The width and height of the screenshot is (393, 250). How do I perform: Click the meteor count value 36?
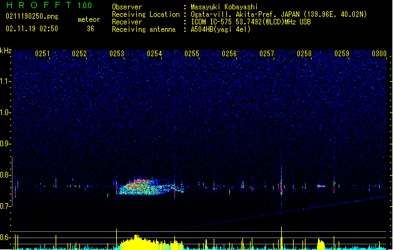click(x=91, y=29)
